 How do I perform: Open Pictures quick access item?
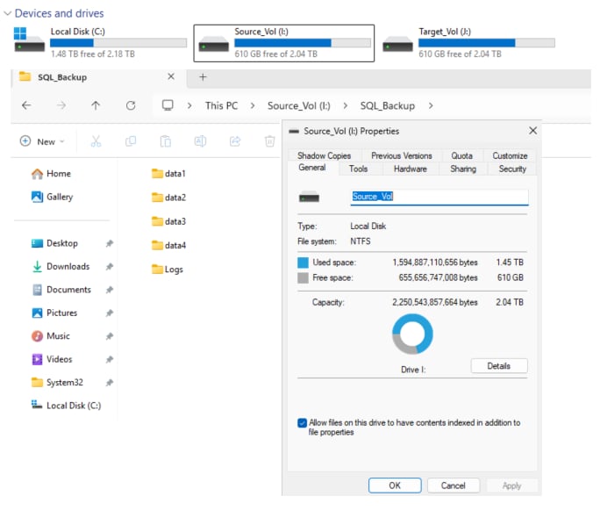(54, 313)
